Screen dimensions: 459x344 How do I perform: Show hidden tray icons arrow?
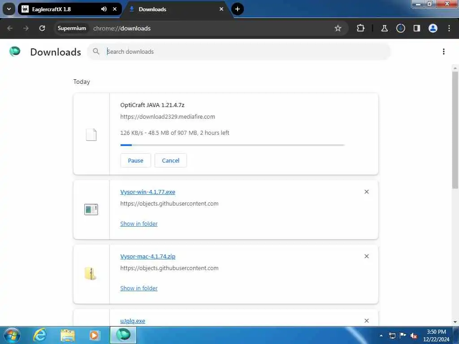(381, 335)
